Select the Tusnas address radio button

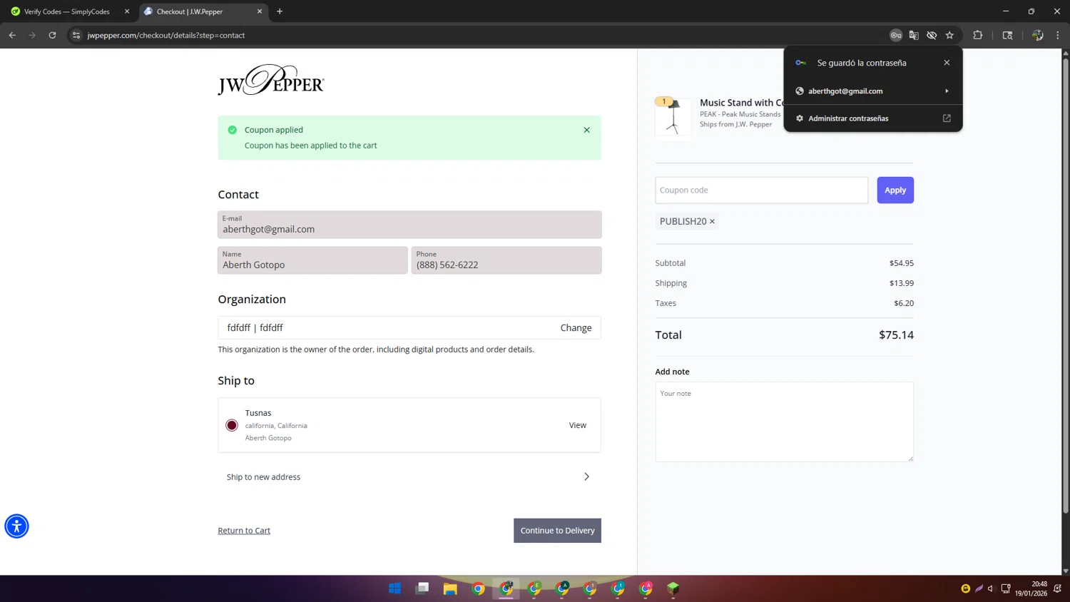tap(232, 425)
